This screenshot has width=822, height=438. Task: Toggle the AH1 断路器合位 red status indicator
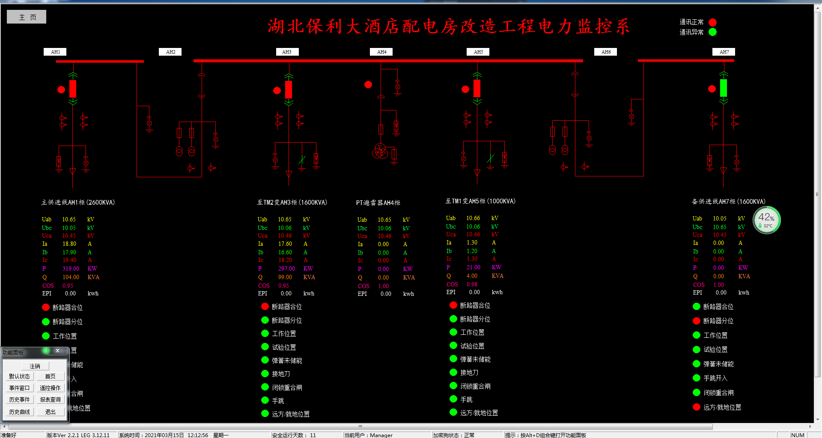coord(46,307)
